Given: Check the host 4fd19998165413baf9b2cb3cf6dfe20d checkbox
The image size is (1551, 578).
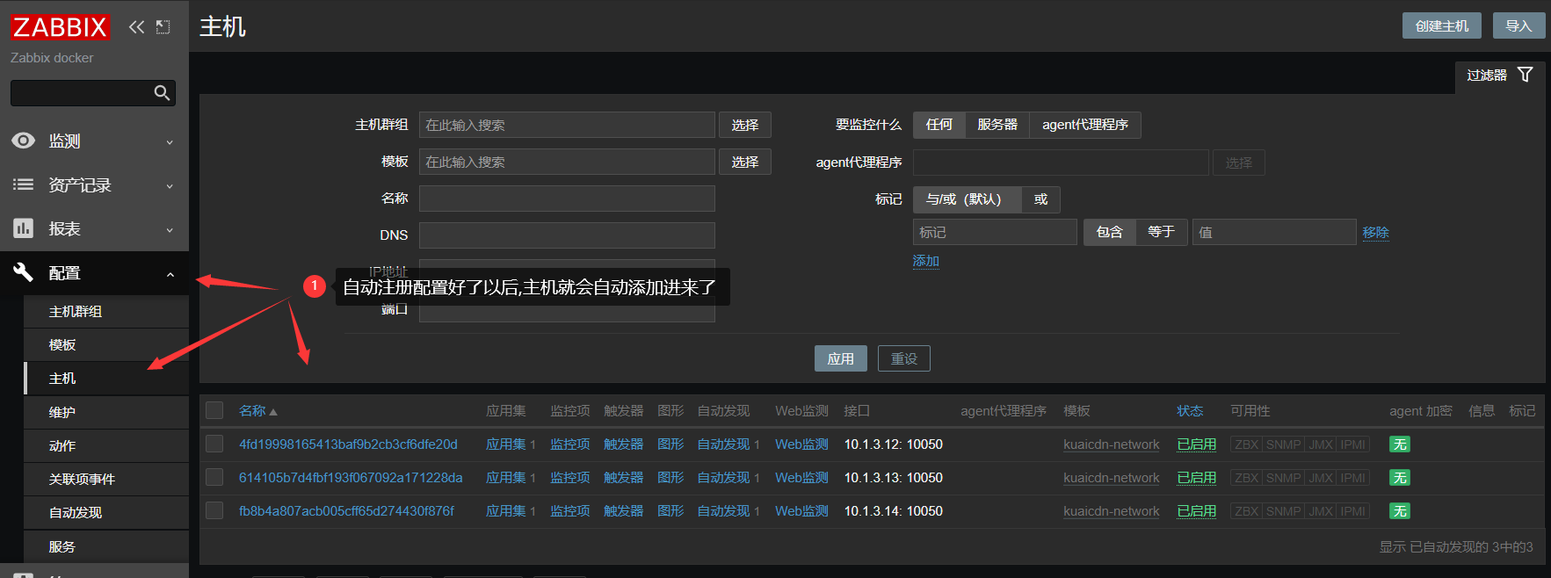Looking at the screenshot, I should [214, 444].
